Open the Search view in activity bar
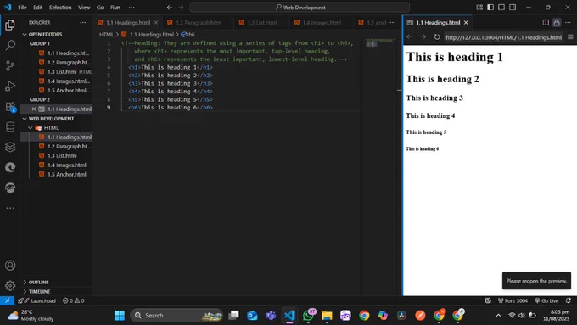 (x=10, y=45)
